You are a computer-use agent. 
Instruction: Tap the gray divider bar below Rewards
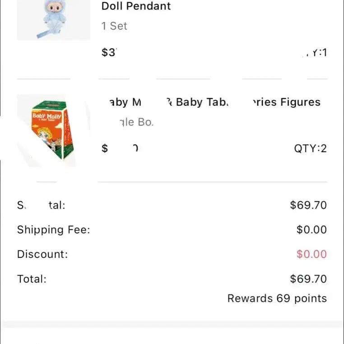[172, 324]
